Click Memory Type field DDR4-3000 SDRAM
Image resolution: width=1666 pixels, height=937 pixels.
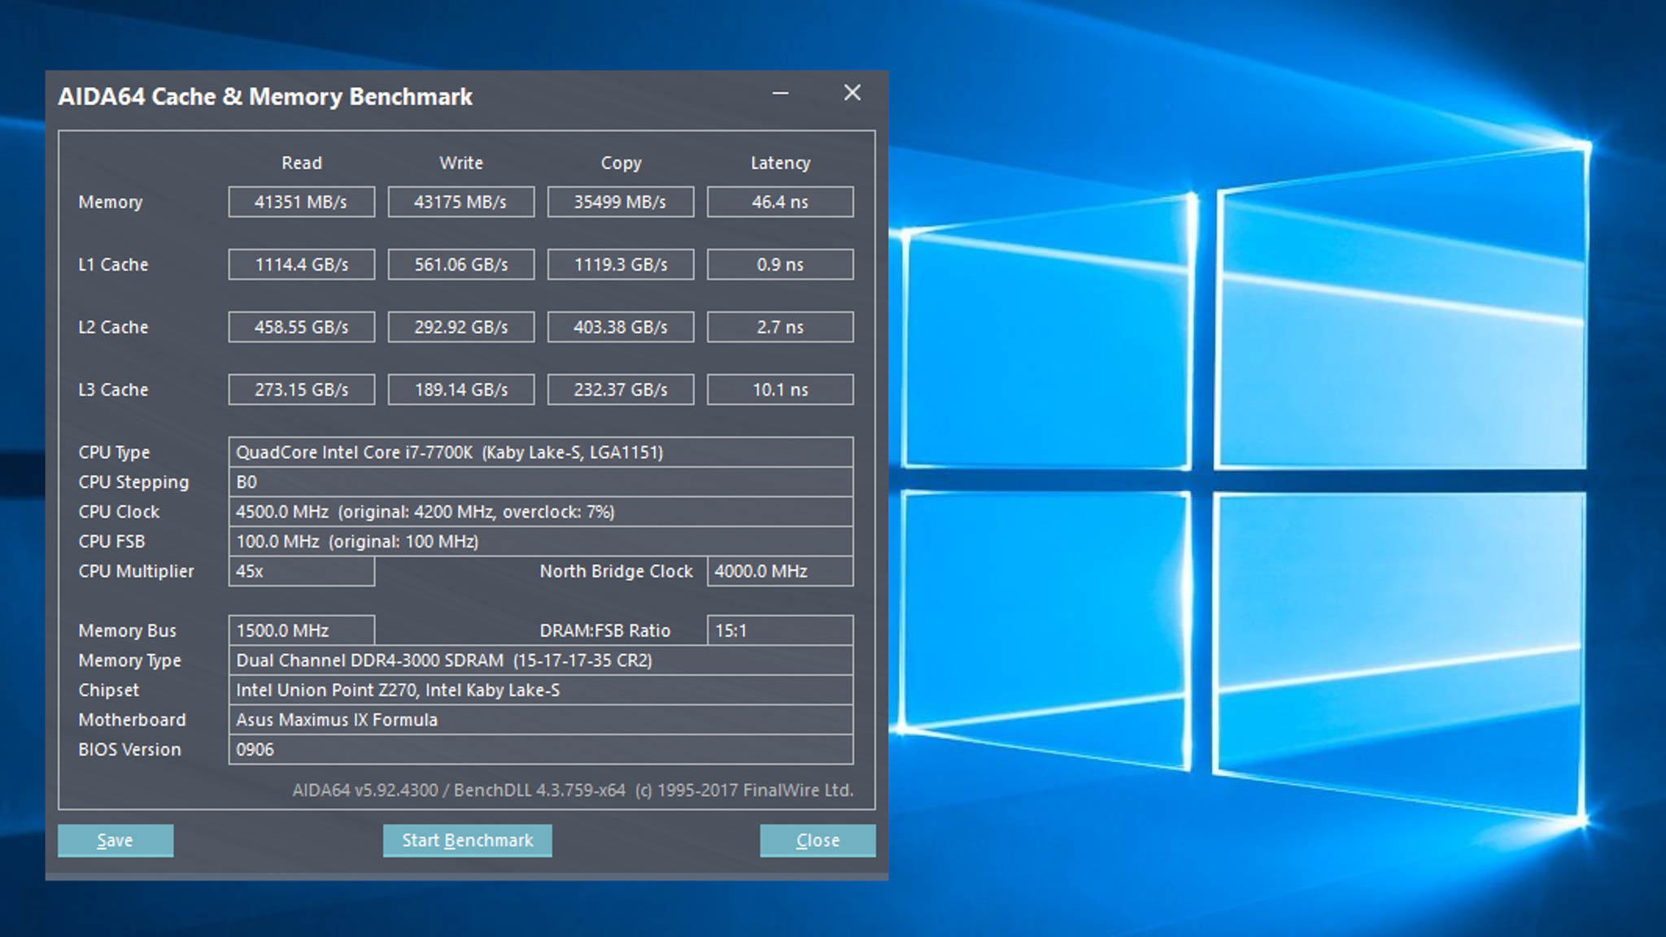click(540, 660)
